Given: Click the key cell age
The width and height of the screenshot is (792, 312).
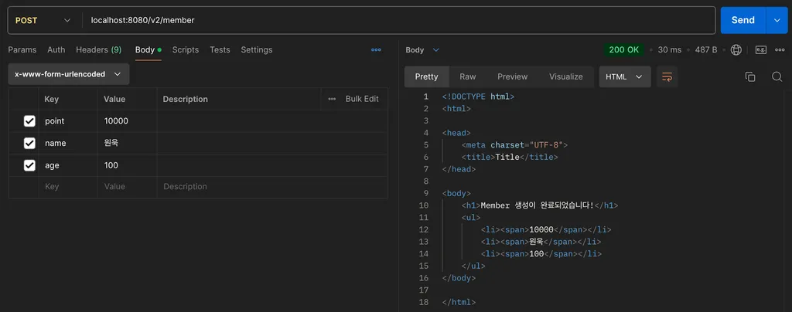Looking at the screenshot, I should coord(68,165).
